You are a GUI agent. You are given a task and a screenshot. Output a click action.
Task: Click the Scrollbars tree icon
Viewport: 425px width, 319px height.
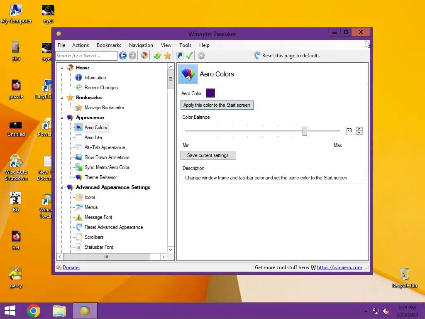pos(79,237)
